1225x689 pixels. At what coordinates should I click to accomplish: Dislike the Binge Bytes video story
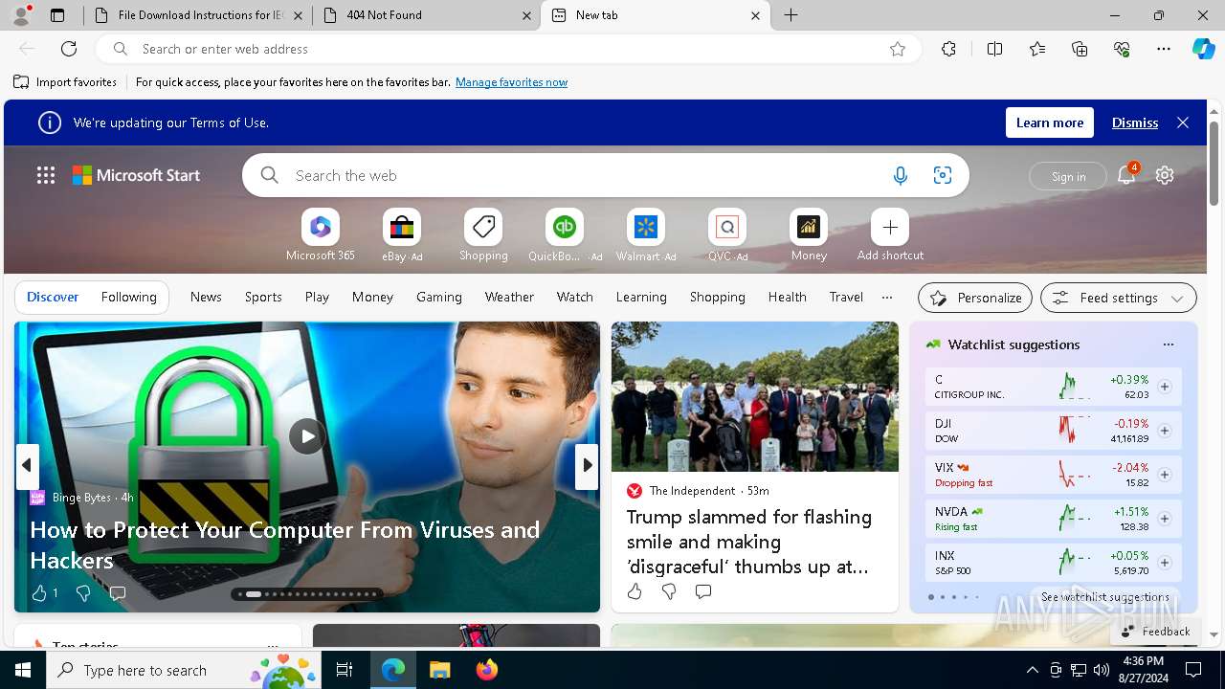83,593
